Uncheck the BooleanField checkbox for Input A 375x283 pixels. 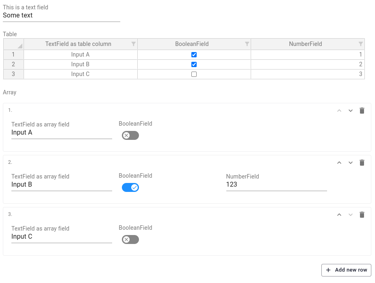[x=194, y=54]
